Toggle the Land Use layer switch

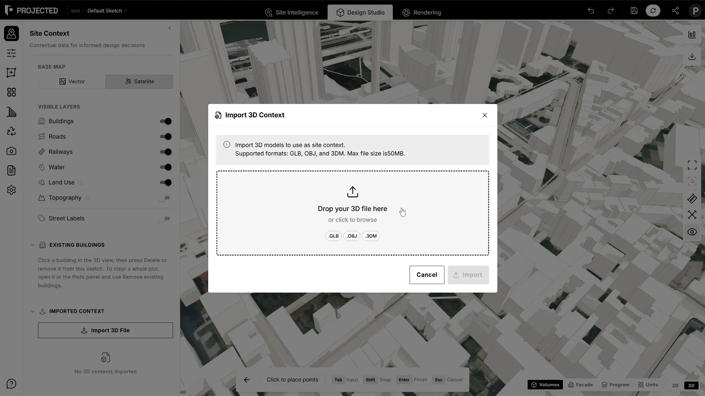click(x=166, y=183)
